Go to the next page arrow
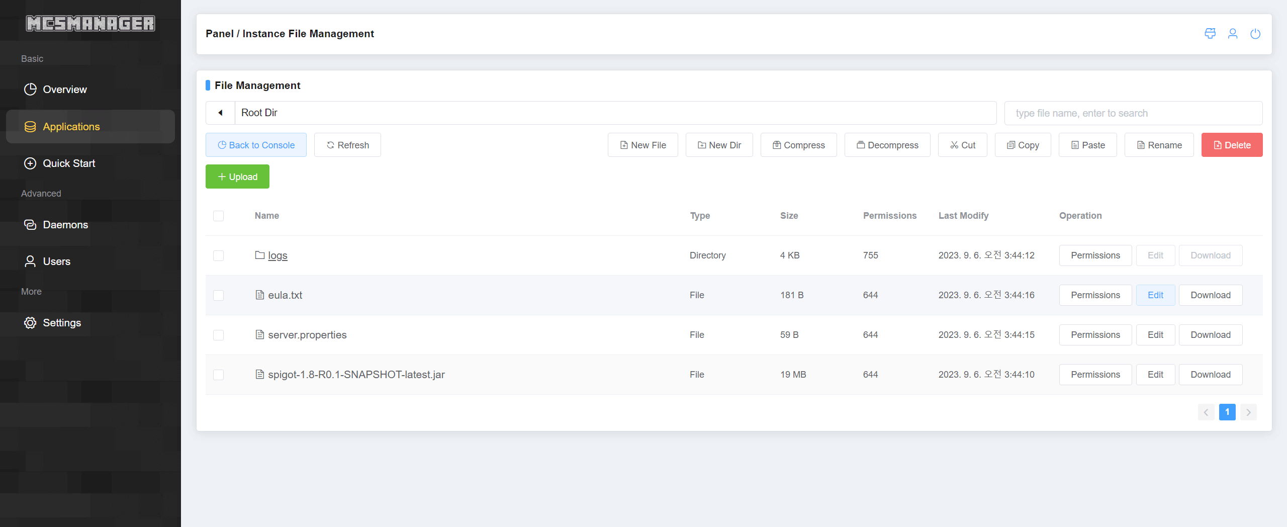The image size is (1287, 527). point(1248,412)
